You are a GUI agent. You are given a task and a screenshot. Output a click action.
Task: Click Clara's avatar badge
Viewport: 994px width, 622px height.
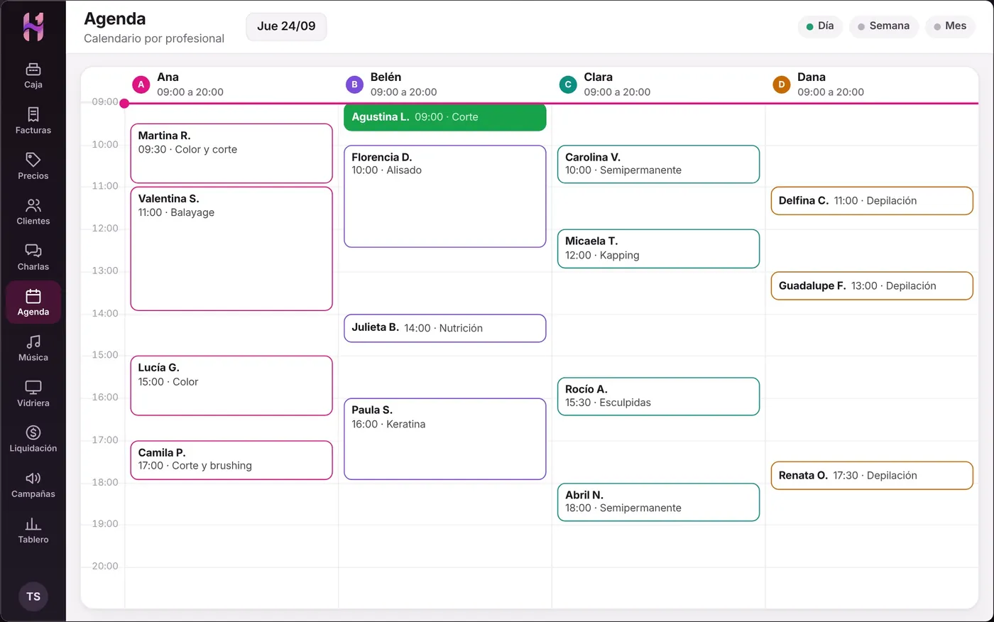coord(568,84)
